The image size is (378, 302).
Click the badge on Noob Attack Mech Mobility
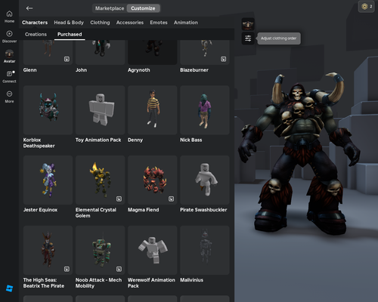point(119,269)
